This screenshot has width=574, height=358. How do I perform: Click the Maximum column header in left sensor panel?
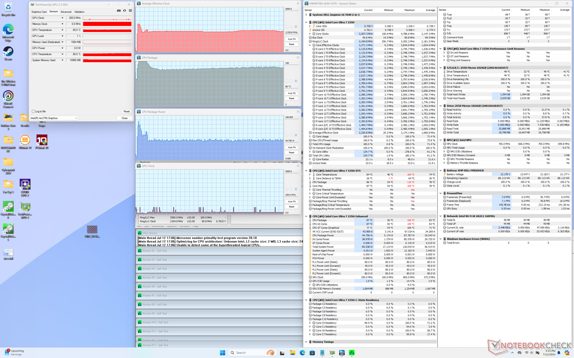tap(409, 10)
